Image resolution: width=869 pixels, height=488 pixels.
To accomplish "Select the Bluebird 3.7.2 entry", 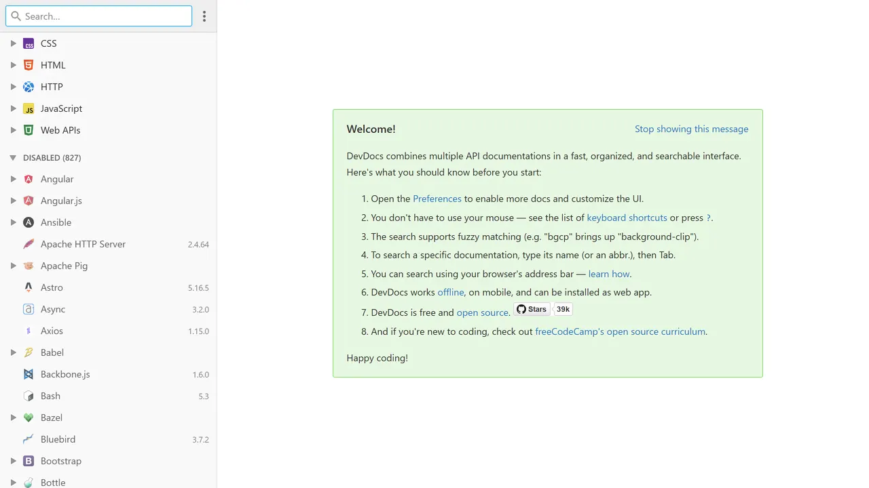I will pos(109,439).
